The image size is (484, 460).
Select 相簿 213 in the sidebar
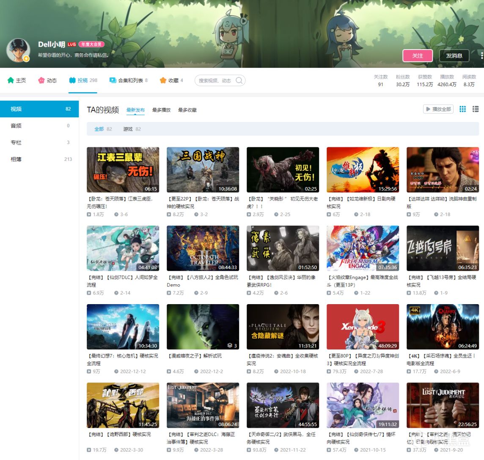coord(39,159)
